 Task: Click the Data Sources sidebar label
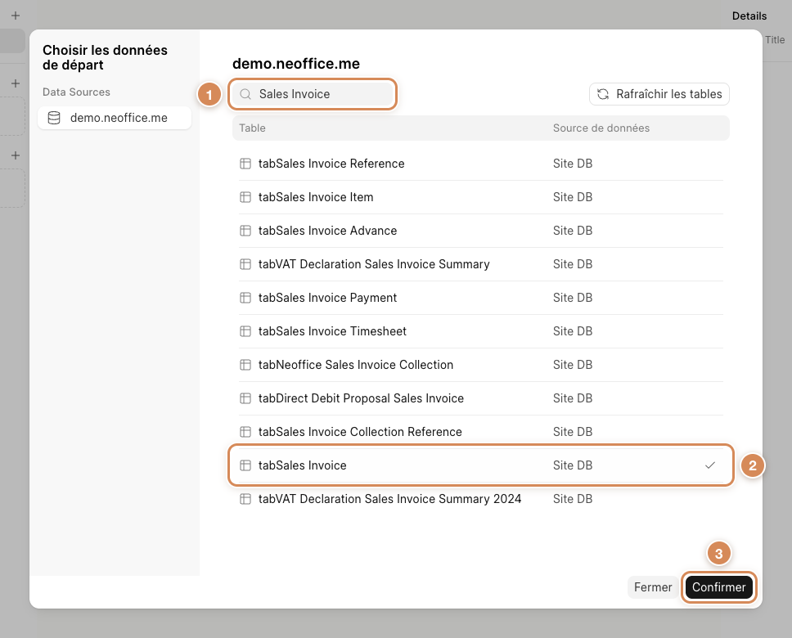point(76,92)
